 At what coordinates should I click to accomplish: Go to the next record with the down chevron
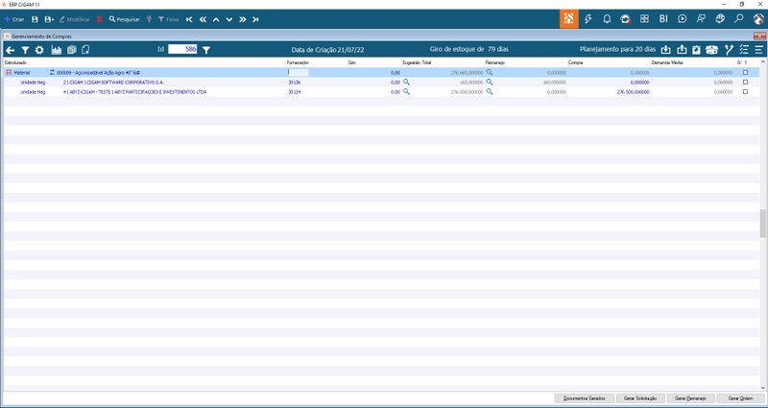click(x=228, y=19)
